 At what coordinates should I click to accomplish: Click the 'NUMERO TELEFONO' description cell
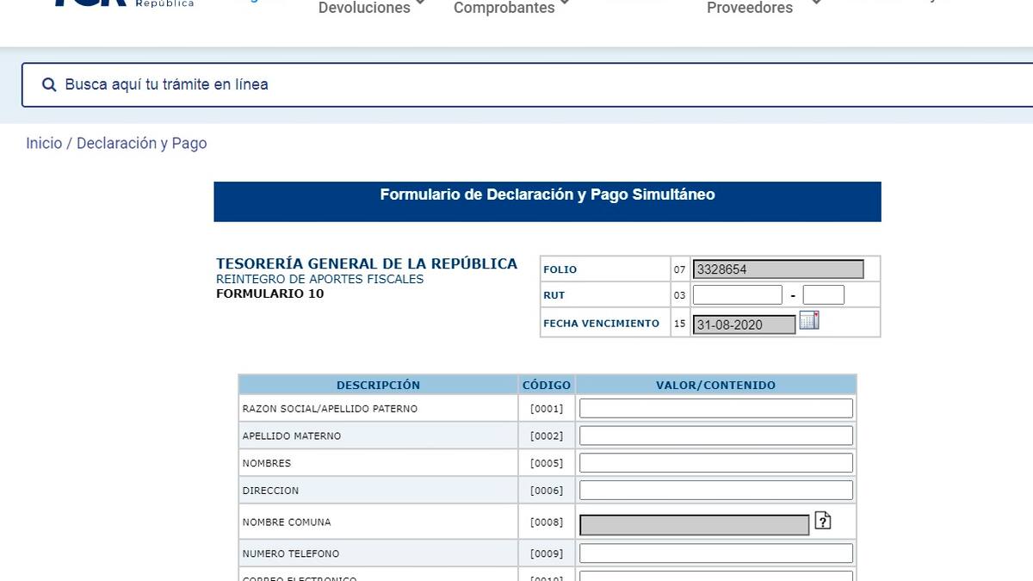coord(378,553)
